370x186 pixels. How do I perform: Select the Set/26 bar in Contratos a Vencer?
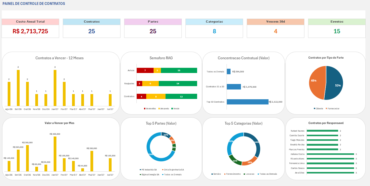tap(18, 88)
